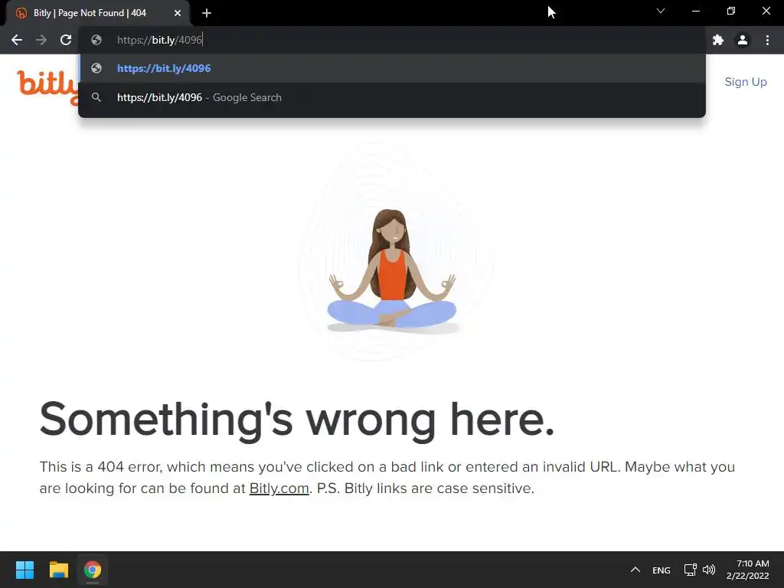784x588 pixels.
Task: Minimize the Chrome window
Action: pyautogui.click(x=695, y=11)
